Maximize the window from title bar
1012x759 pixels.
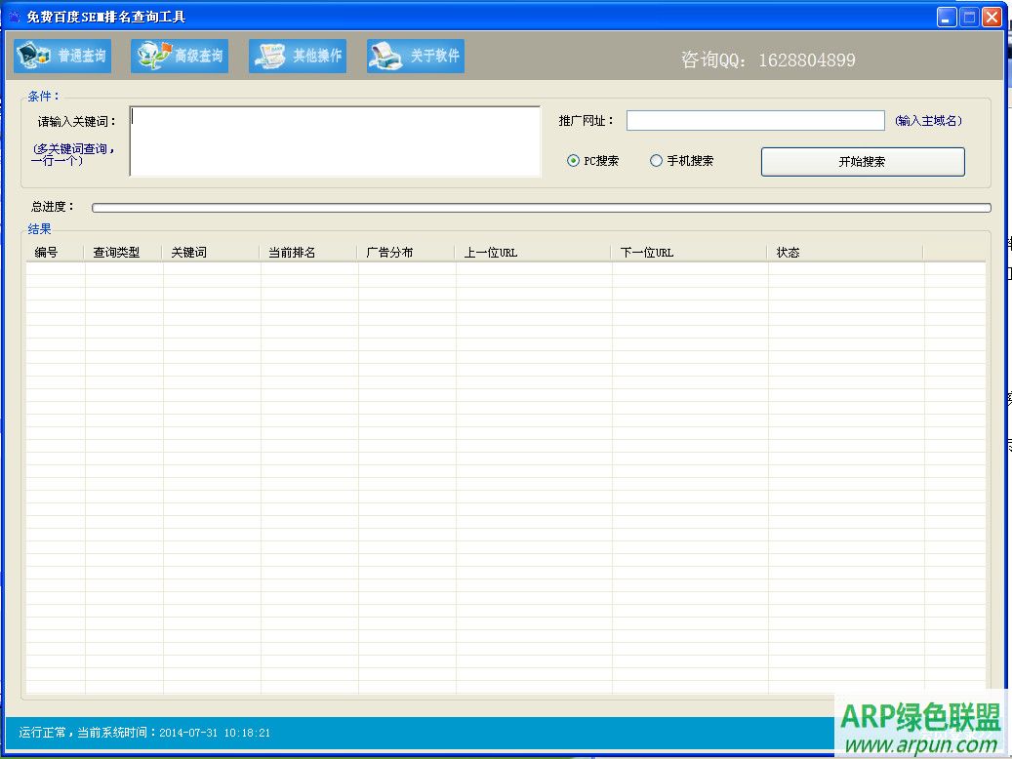969,17
